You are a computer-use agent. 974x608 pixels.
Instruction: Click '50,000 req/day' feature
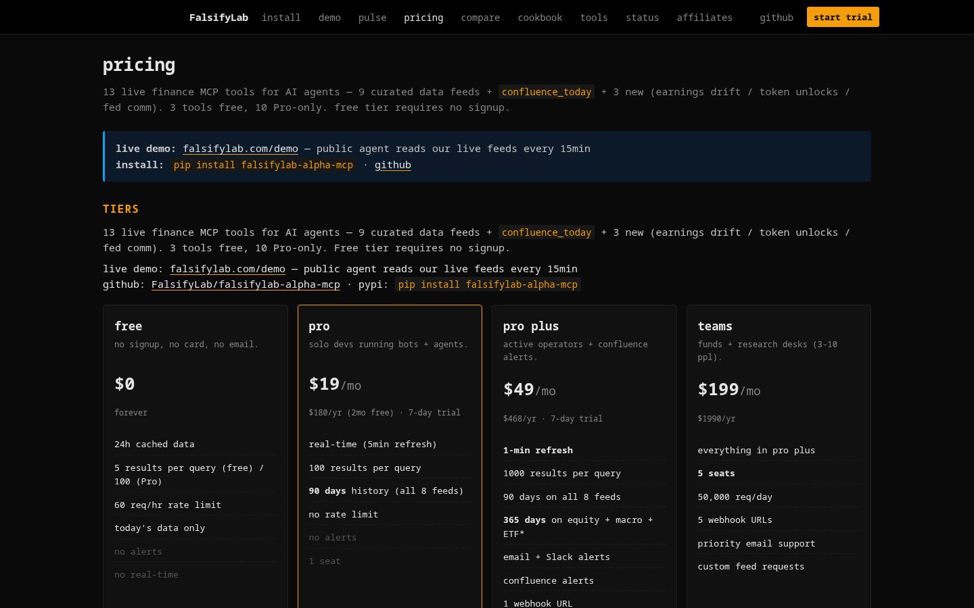(735, 497)
